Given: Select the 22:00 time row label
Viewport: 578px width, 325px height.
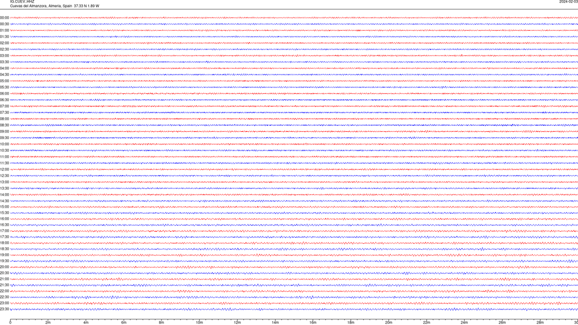Looking at the screenshot, I should [x=4, y=291].
